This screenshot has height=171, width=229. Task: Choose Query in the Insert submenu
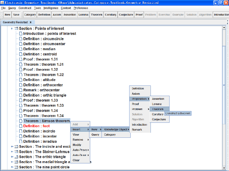click(96, 135)
